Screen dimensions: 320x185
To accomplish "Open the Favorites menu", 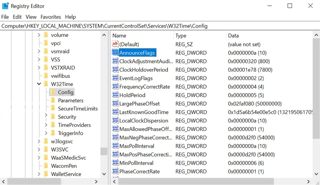I will click(51, 17).
